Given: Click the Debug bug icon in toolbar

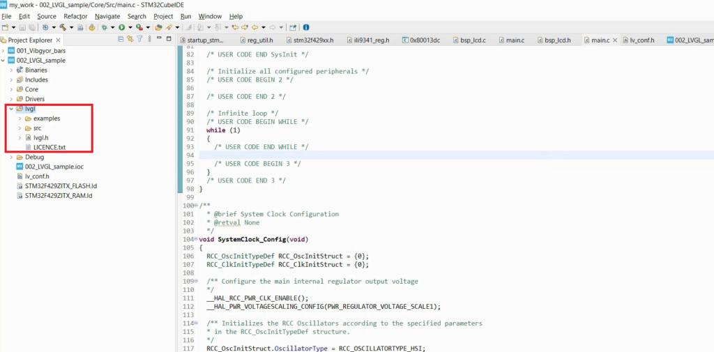Looking at the screenshot, I should coord(105,27).
